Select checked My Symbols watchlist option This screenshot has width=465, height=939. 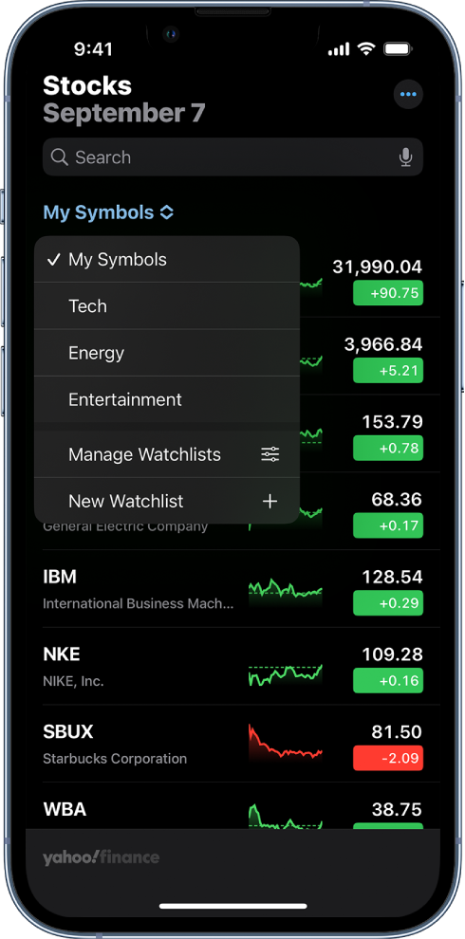(167, 259)
